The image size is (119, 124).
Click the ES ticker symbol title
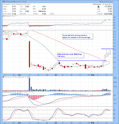pyautogui.click(x=3, y=2)
